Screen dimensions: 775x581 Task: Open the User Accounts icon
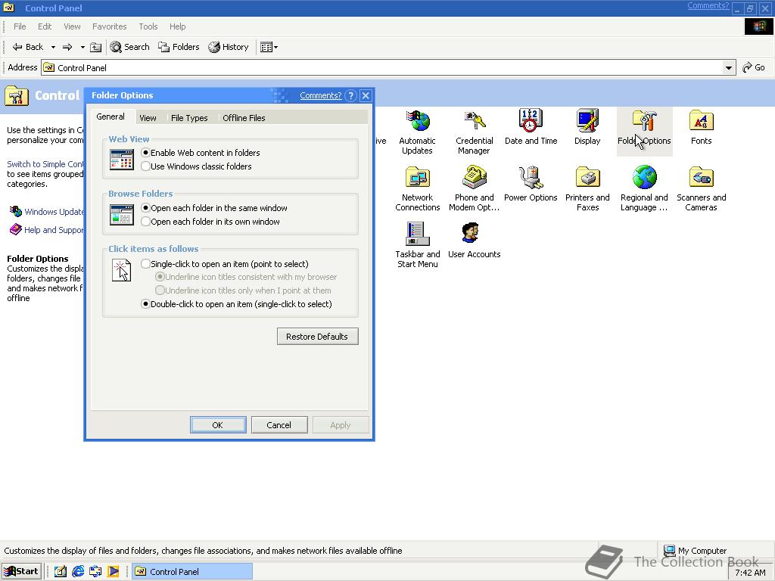[474, 241]
